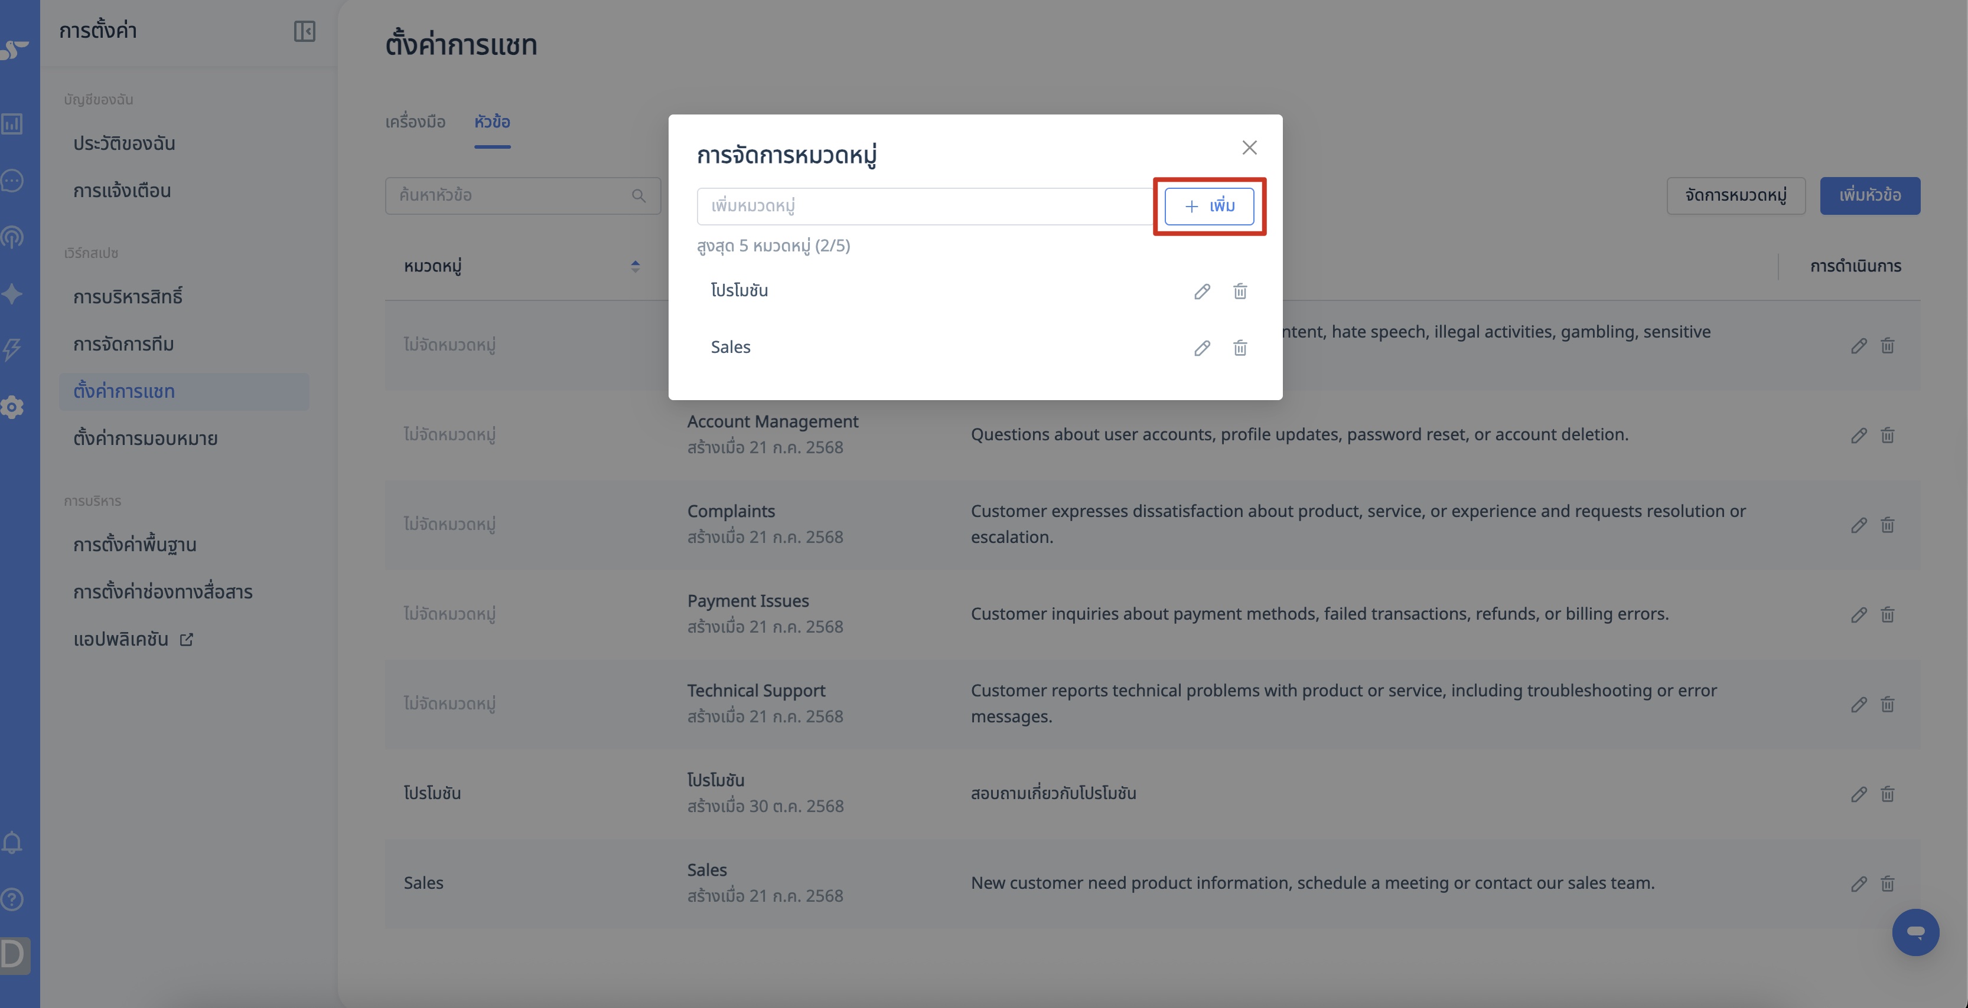The image size is (1968, 1008).
Task: Delete the โปรโมชัน category in dialog
Action: [1240, 291]
